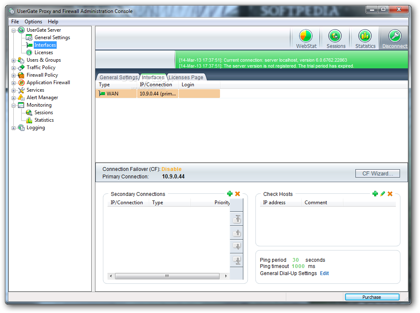Click the scrollbar left arrow in Secondary Connections
Viewport: 420px width, 313px height.
point(111,276)
